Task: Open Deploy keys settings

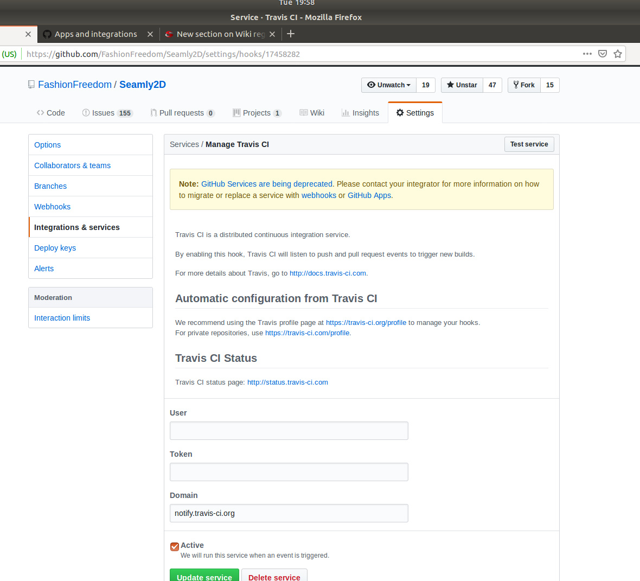Action: tap(91, 248)
